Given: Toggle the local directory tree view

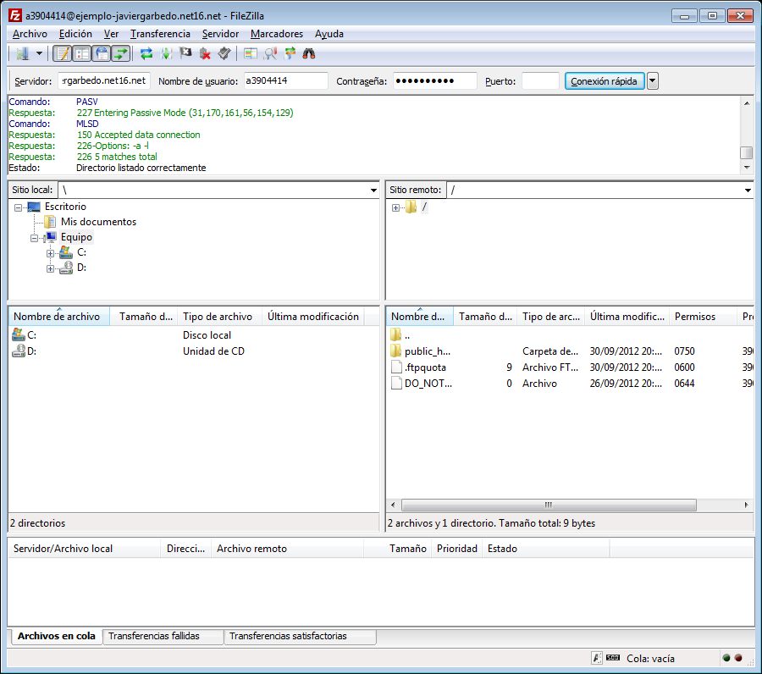Looking at the screenshot, I should coord(81,54).
